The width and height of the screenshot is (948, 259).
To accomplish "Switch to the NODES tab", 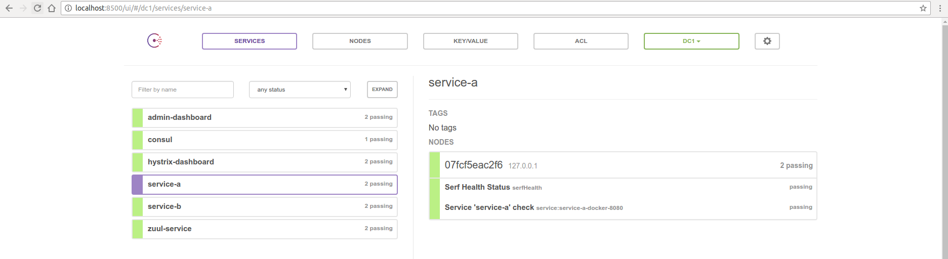I will 360,41.
